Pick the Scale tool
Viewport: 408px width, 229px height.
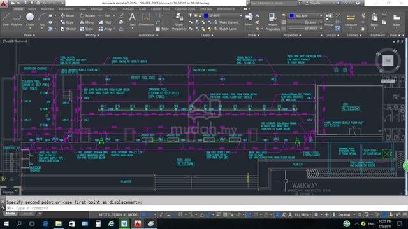tap(87, 29)
